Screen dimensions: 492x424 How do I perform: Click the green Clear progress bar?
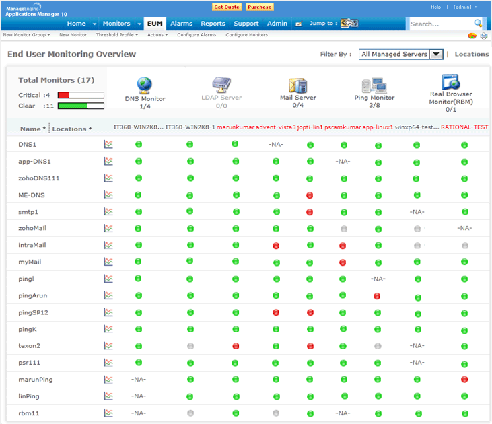81,106
